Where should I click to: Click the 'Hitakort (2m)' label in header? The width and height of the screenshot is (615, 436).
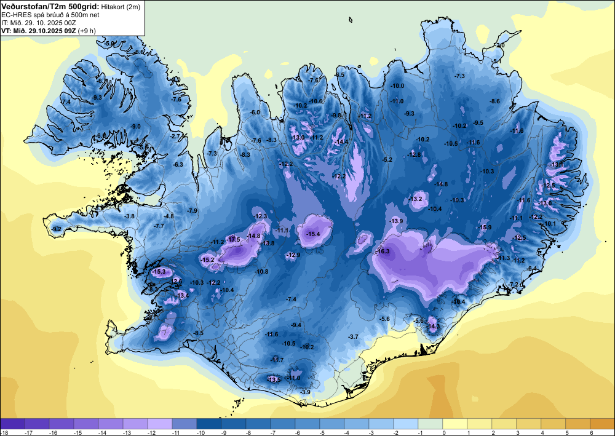pos(120,7)
